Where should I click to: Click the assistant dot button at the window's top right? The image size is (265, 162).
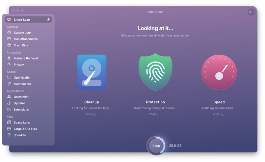tap(251, 12)
